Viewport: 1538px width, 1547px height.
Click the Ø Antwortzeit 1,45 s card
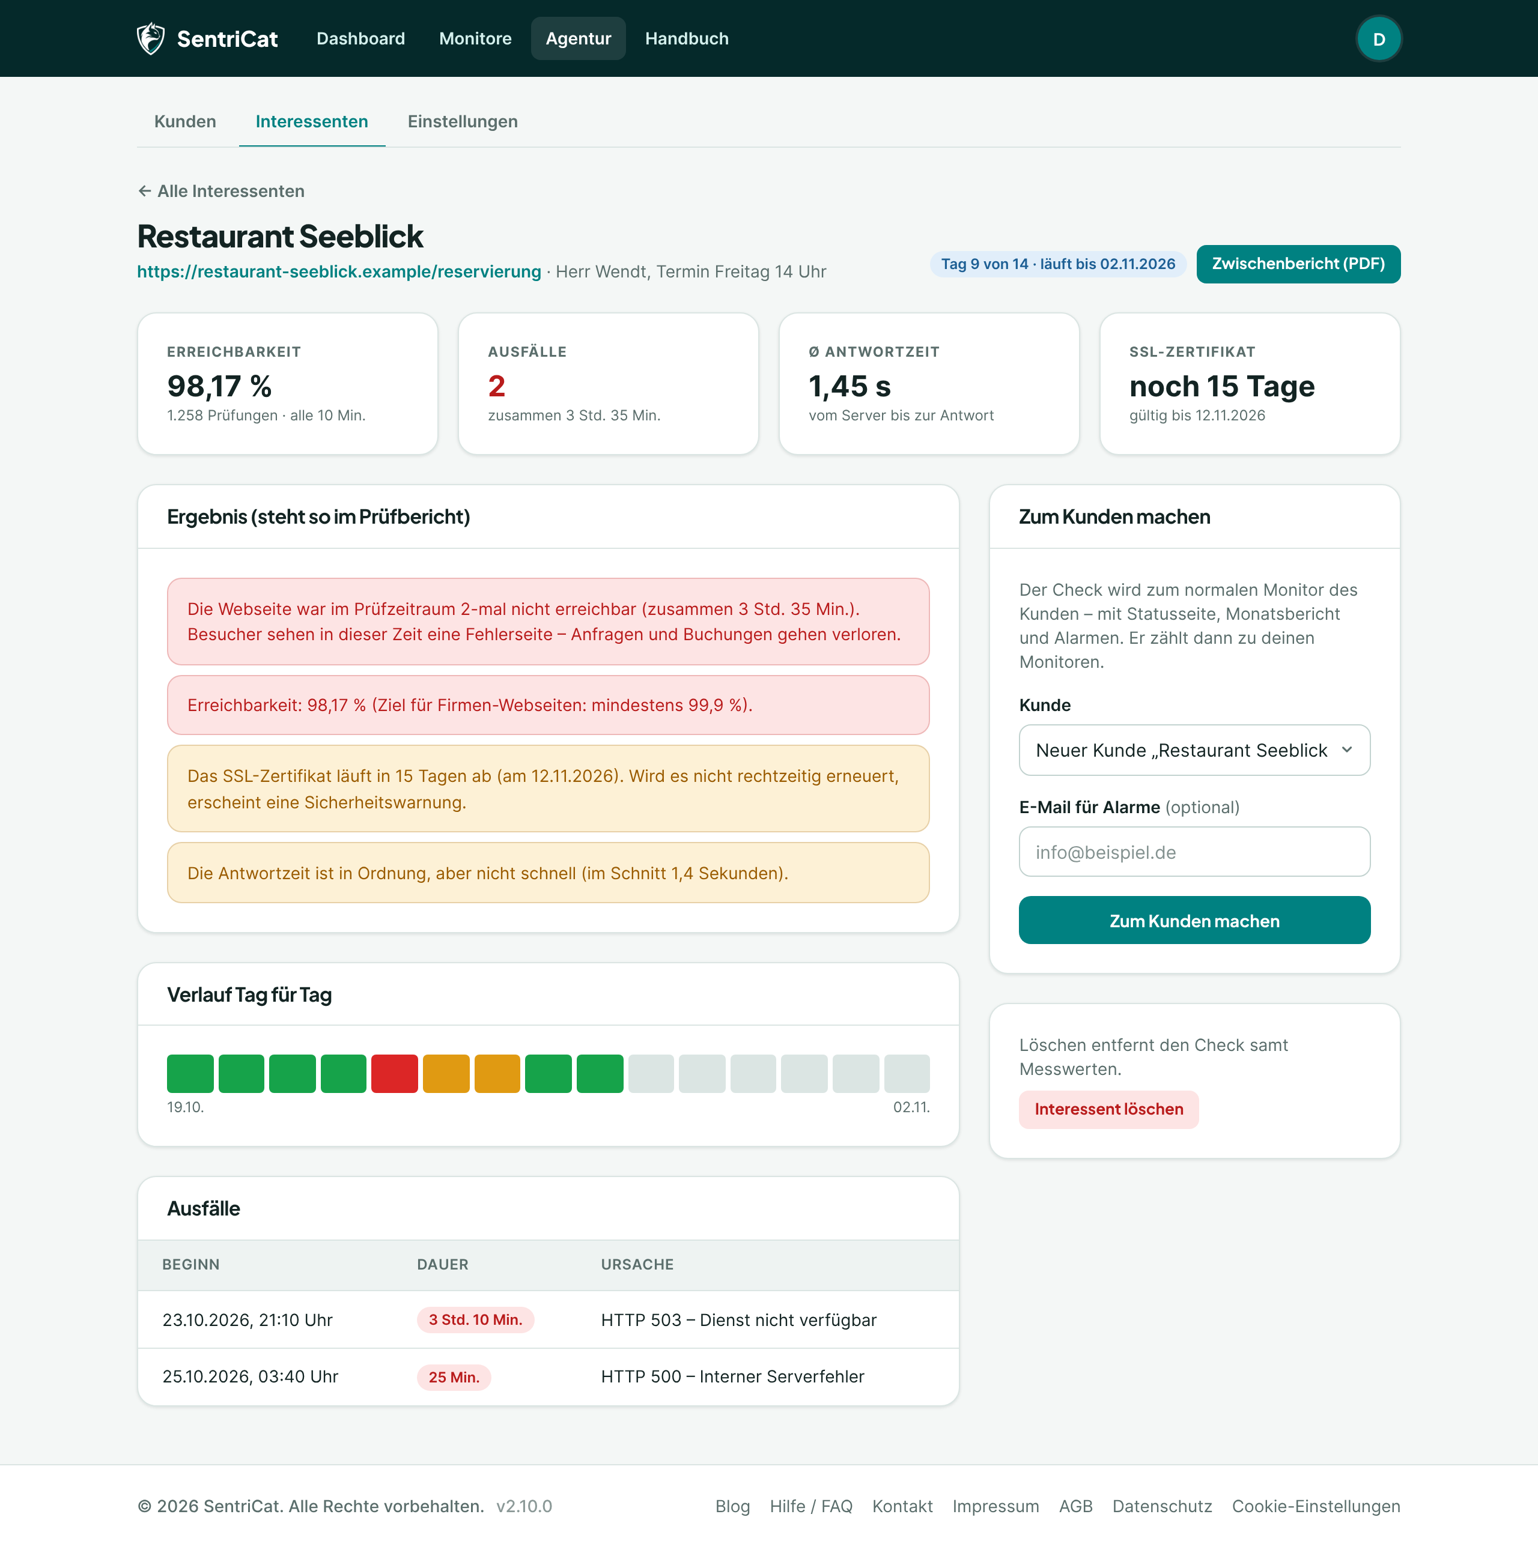pyautogui.click(x=929, y=384)
